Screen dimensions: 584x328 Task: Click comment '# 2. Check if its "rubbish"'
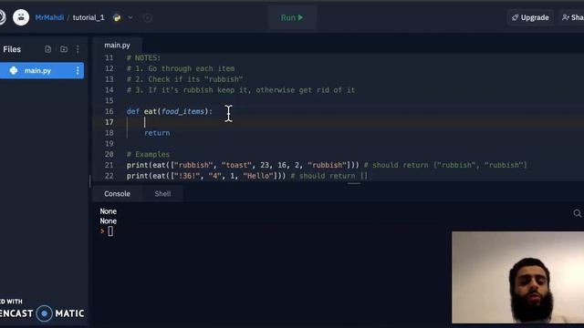[184, 79]
